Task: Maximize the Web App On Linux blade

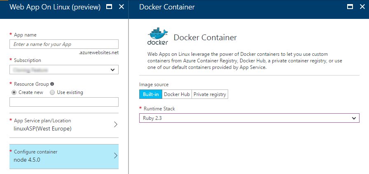Action: coord(109,7)
